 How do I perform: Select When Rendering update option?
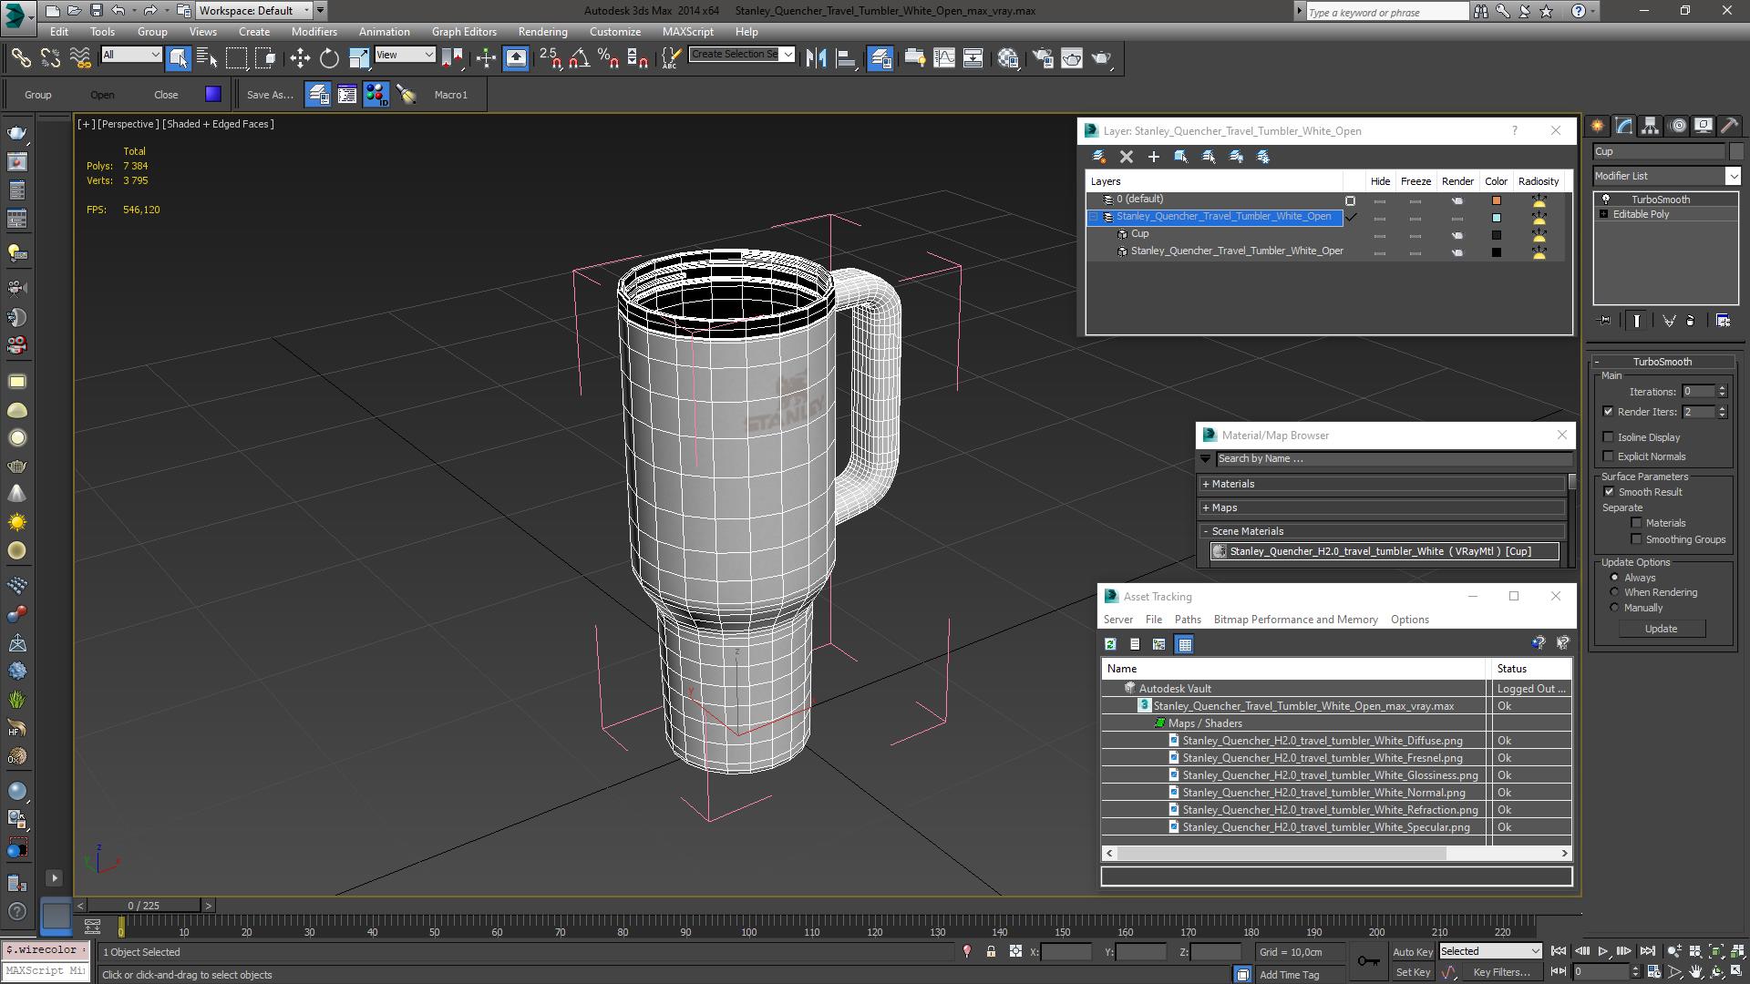pos(1615,592)
